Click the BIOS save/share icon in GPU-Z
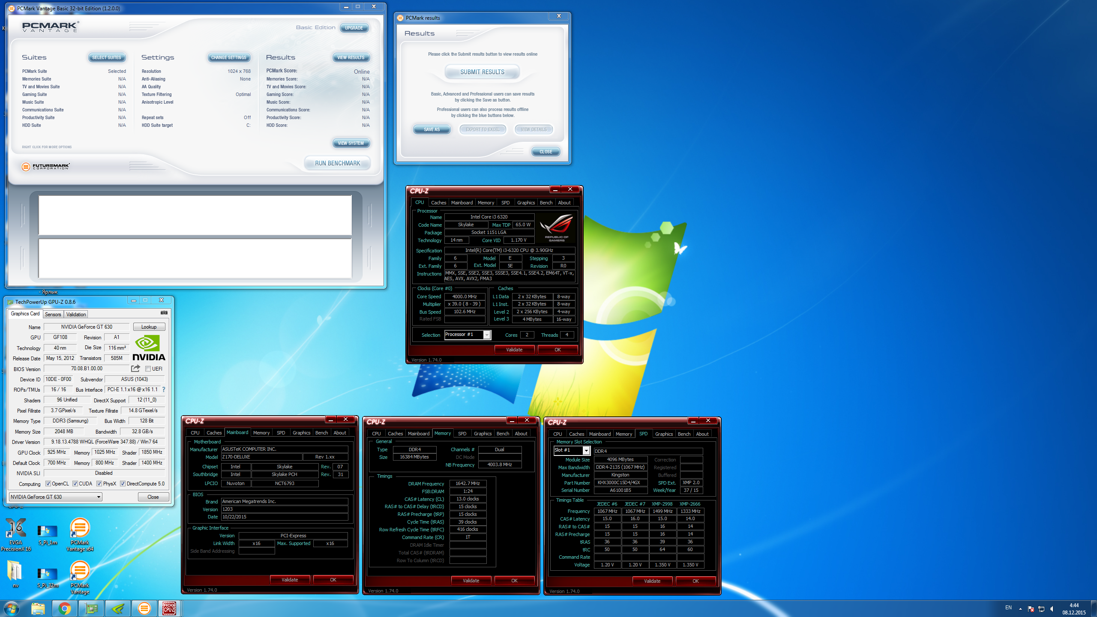The width and height of the screenshot is (1097, 617). click(x=136, y=368)
